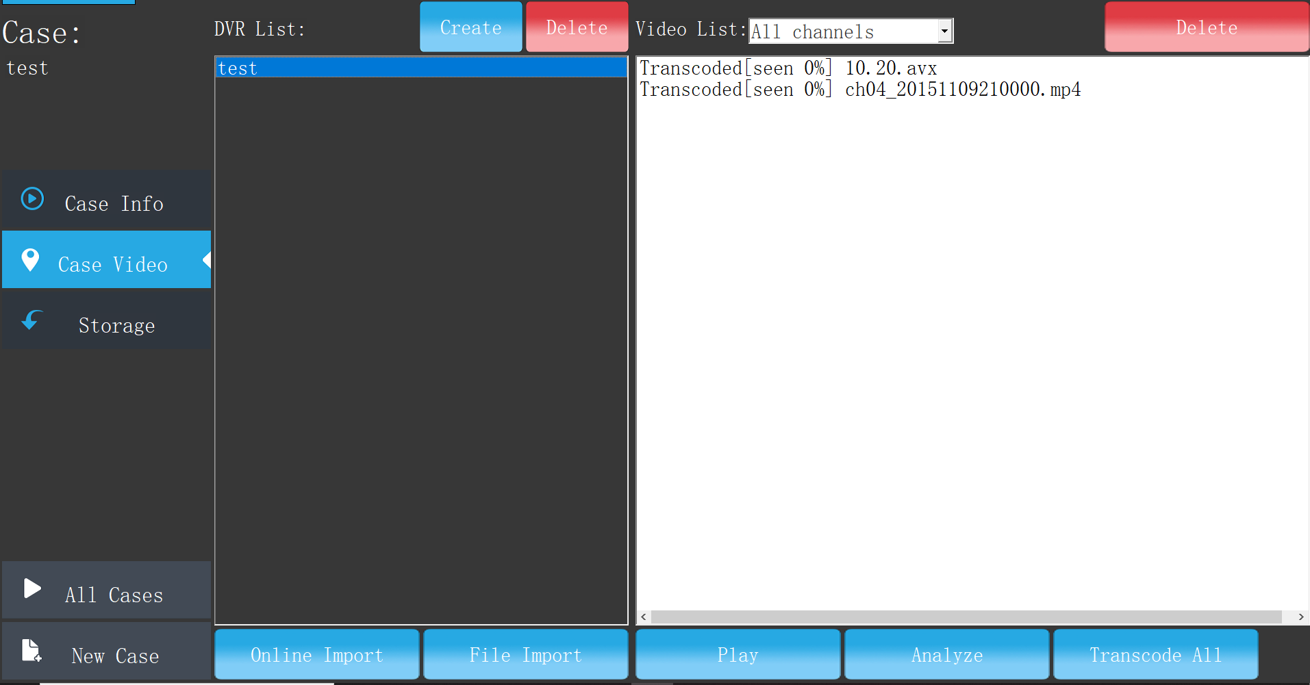Select the All channels combo box

coord(844,31)
